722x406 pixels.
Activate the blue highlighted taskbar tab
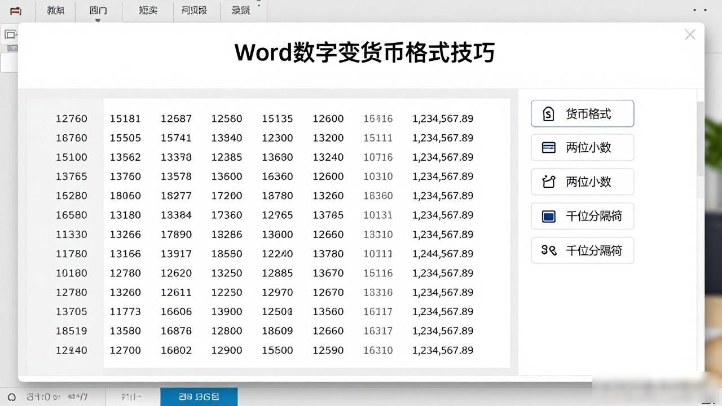[x=199, y=397]
